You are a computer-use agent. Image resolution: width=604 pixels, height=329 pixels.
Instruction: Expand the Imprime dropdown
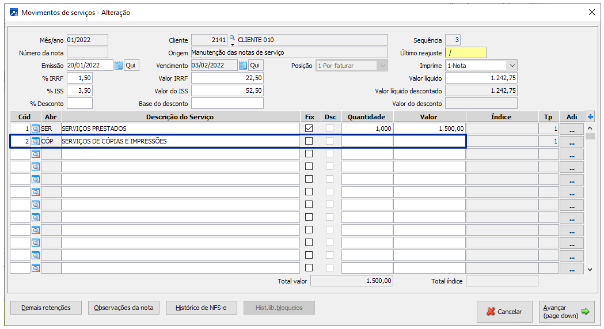[x=512, y=66]
